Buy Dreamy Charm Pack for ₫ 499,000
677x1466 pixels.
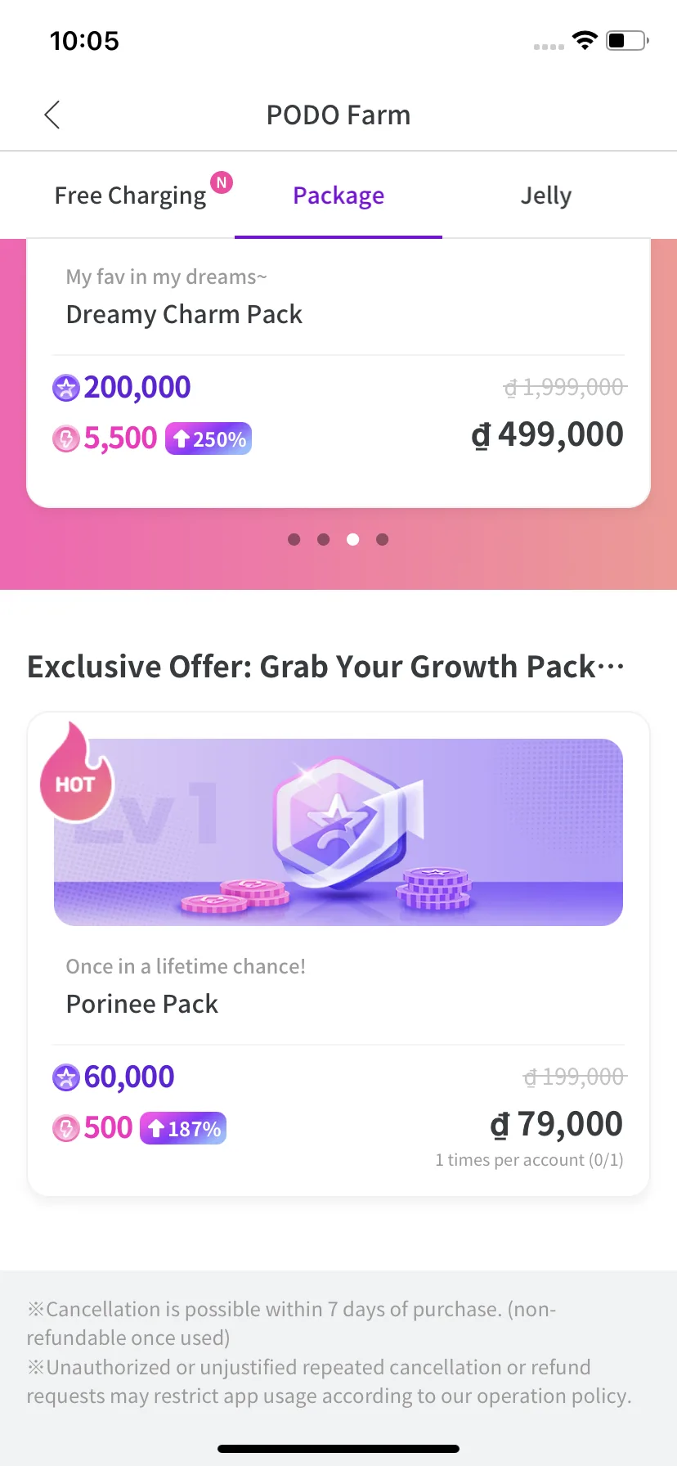548,434
